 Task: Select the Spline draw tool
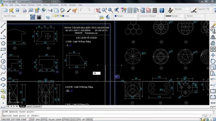click(3, 73)
